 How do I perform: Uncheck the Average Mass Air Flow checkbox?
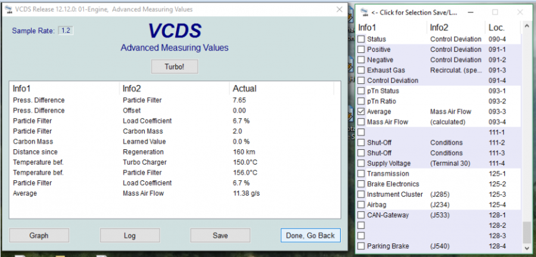361,112
